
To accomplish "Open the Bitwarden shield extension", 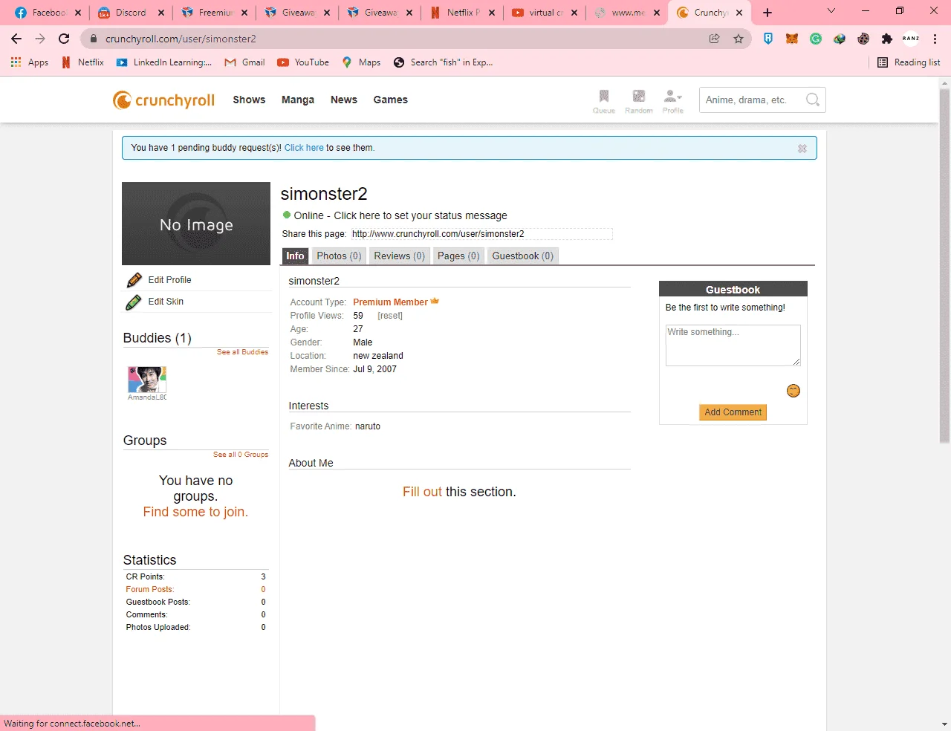I will coord(768,39).
